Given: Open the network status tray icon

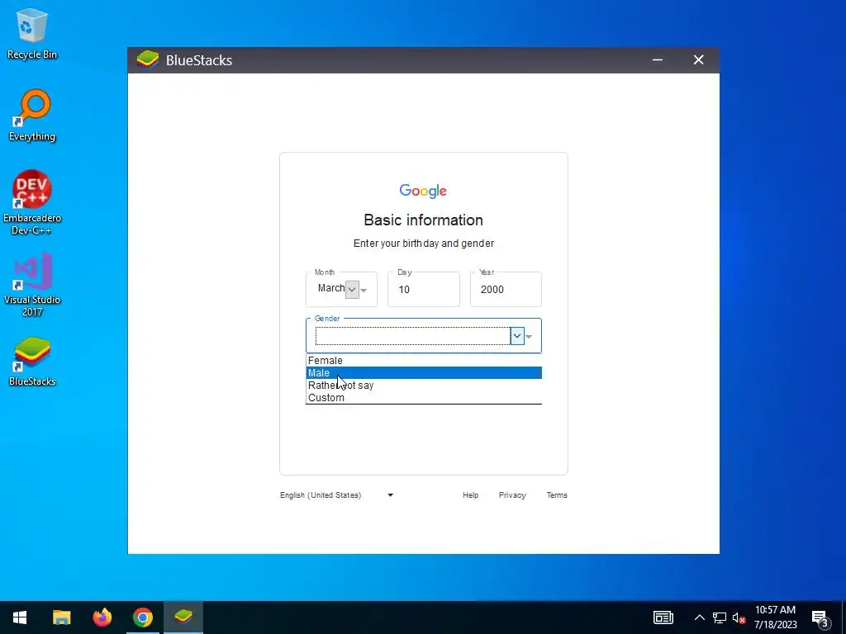Looking at the screenshot, I should pyautogui.click(x=720, y=617).
